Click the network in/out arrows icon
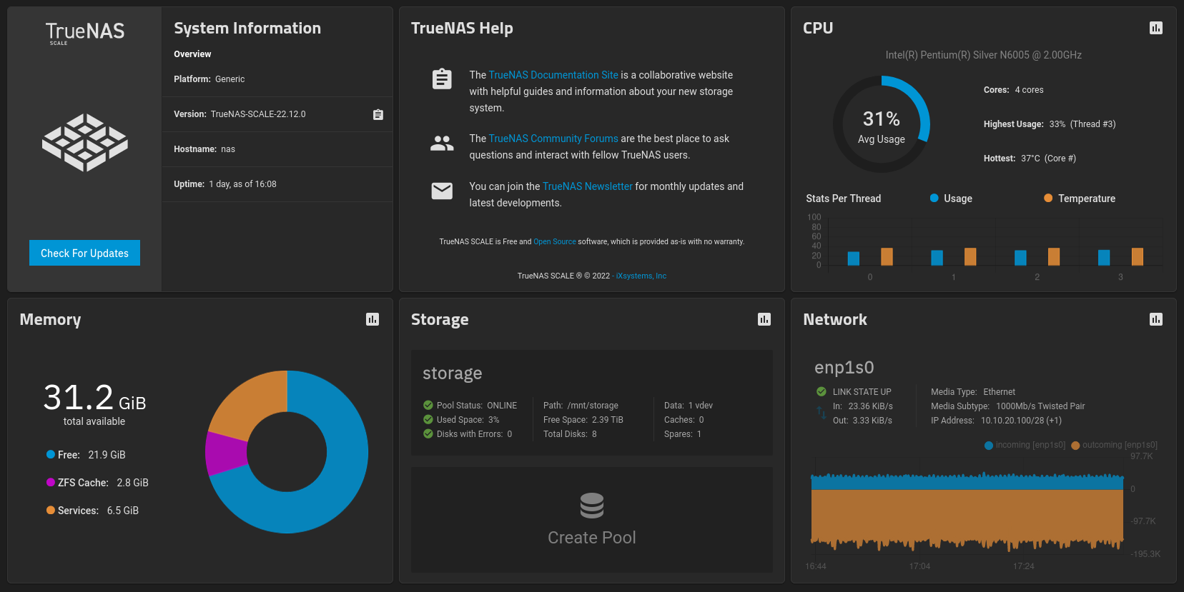The image size is (1184, 592). [x=821, y=413]
